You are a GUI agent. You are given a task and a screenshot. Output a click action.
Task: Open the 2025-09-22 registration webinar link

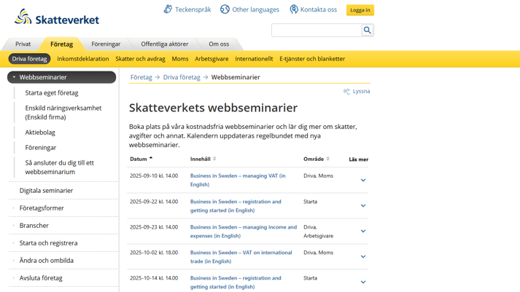pos(236,206)
